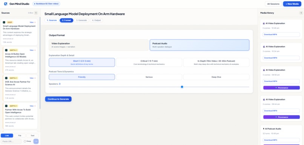This screenshot has width=304, height=145.
Task: Choose Short (~2.5-3 min) depth option
Action: pos(82,62)
